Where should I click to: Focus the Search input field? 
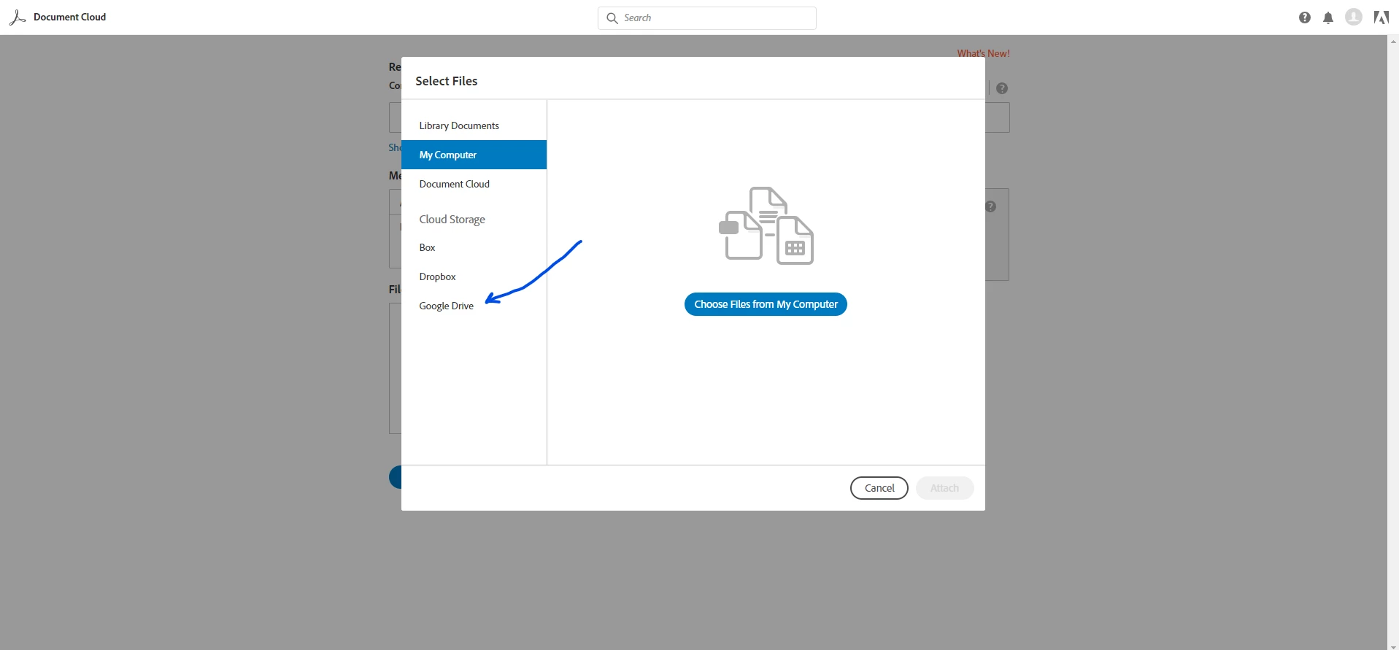(707, 18)
